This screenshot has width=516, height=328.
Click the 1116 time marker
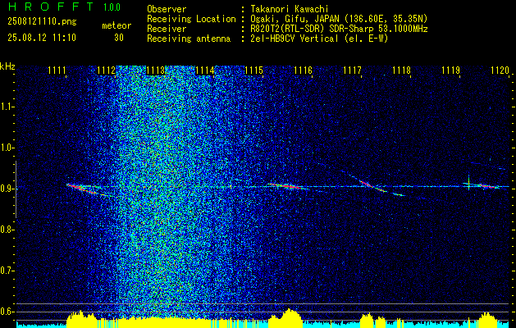tap(303, 71)
